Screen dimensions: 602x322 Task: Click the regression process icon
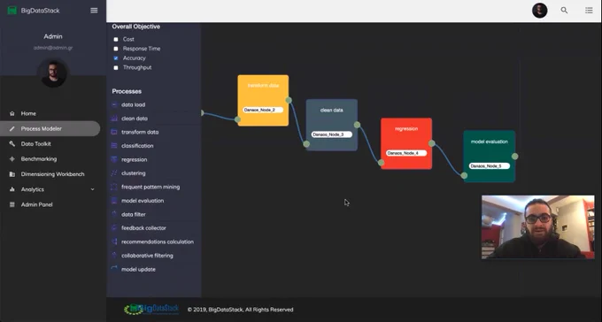pyautogui.click(x=114, y=159)
